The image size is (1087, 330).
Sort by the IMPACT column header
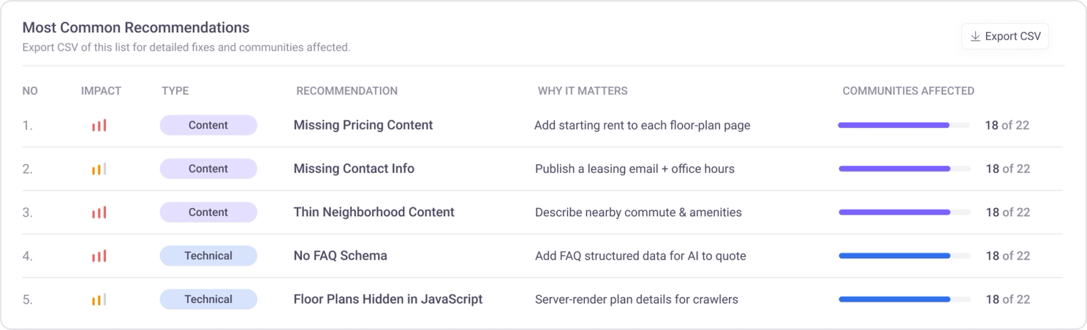[x=101, y=91]
